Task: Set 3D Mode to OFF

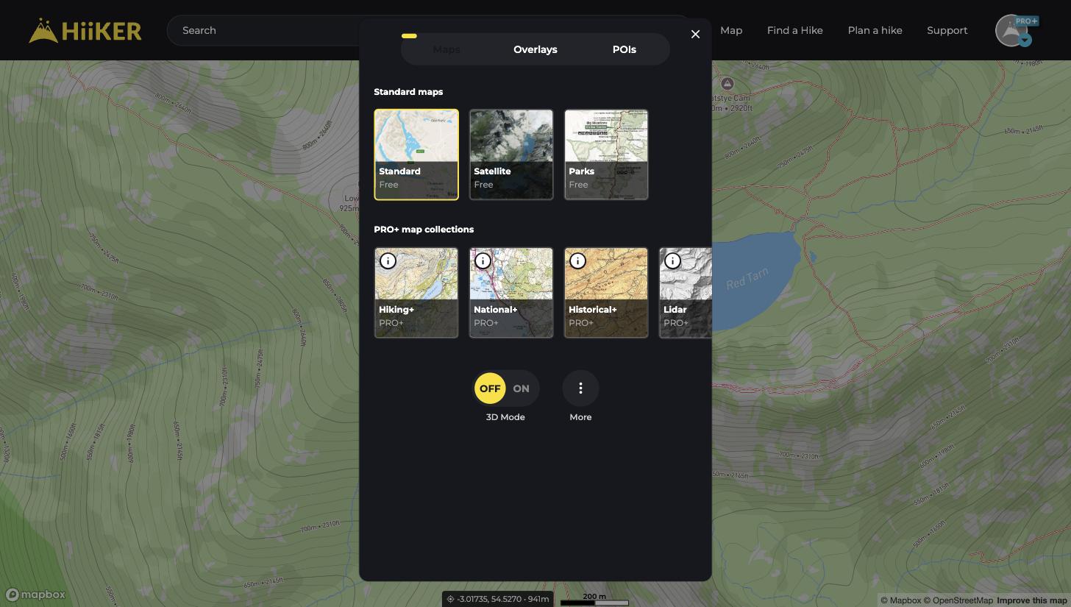Action: pos(490,388)
